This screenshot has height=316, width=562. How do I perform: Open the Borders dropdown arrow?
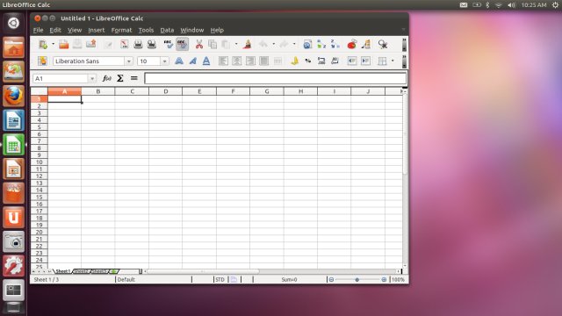(393, 61)
